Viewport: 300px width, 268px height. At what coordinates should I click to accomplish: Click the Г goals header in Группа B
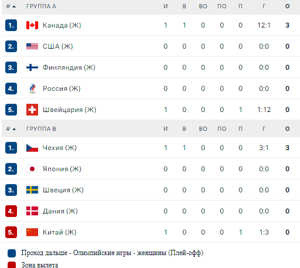tap(264, 129)
